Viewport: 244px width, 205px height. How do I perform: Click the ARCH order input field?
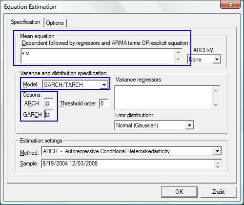tap(48, 103)
